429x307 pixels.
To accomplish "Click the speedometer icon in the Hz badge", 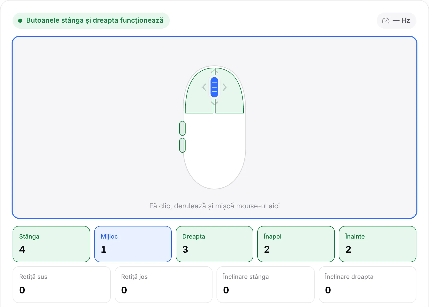I will tap(386, 21).
